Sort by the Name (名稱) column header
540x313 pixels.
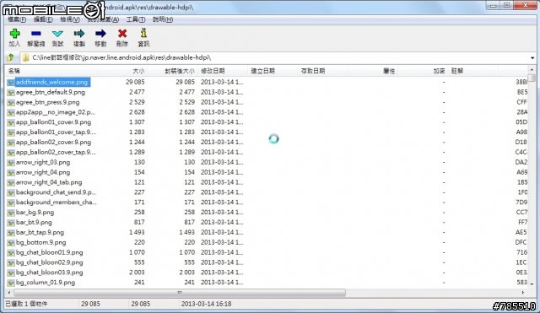pos(51,71)
